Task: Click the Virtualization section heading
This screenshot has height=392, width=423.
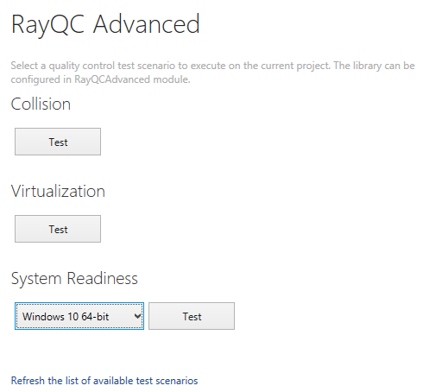Action: (58, 191)
